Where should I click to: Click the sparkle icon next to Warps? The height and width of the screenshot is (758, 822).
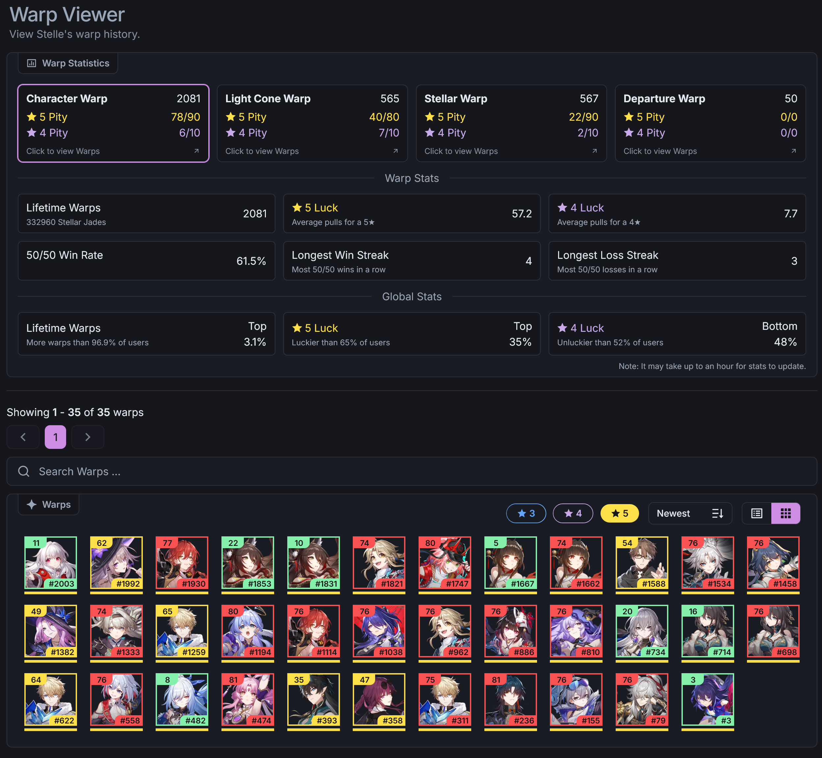pyautogui.click(x=32, y=504)
